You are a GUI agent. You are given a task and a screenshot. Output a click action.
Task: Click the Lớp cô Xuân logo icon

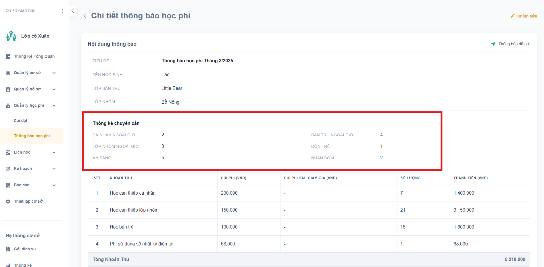tap(11, 36)
